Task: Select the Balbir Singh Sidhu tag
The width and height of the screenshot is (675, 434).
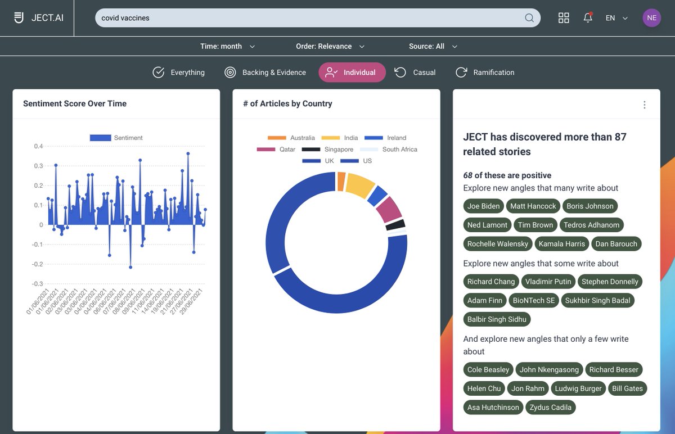Action: (x=497, y=319)
